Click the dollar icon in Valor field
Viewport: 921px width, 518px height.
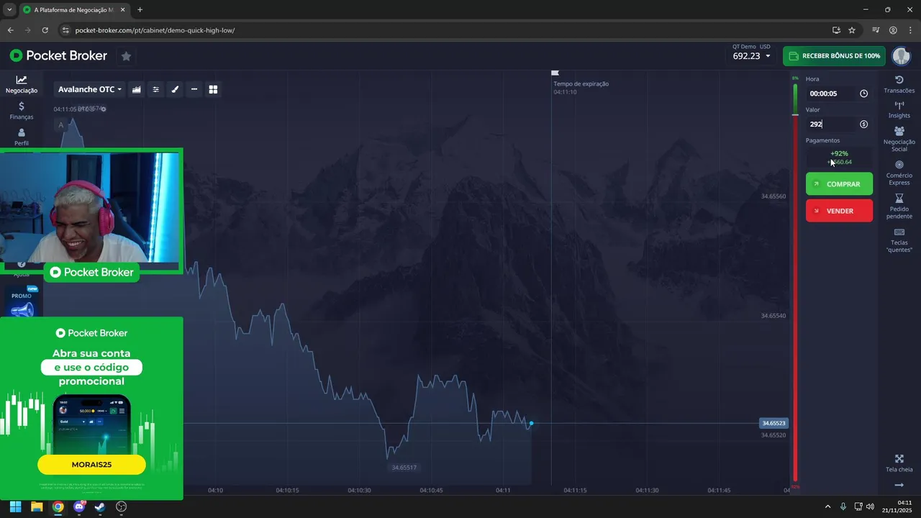(x=863, y=124)
